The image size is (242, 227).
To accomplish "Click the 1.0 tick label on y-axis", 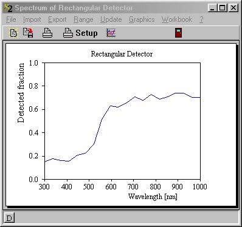I will tap(33, 63).
